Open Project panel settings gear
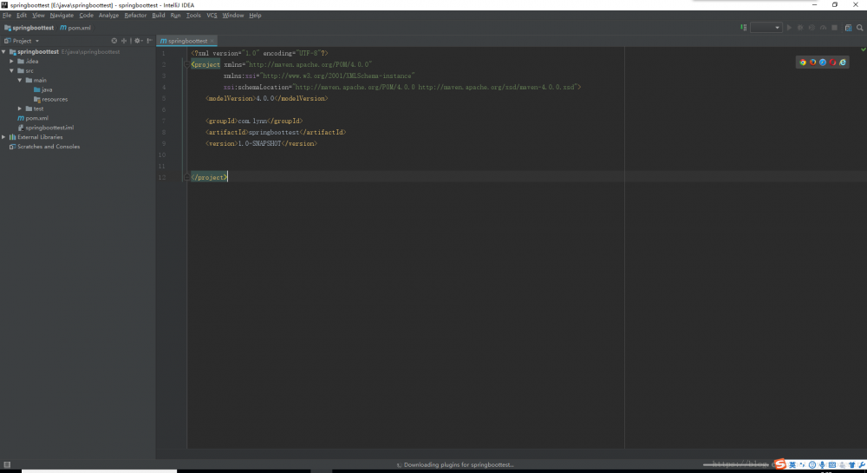This screenshot has width=867, height=473. click(x=137, y=41)
